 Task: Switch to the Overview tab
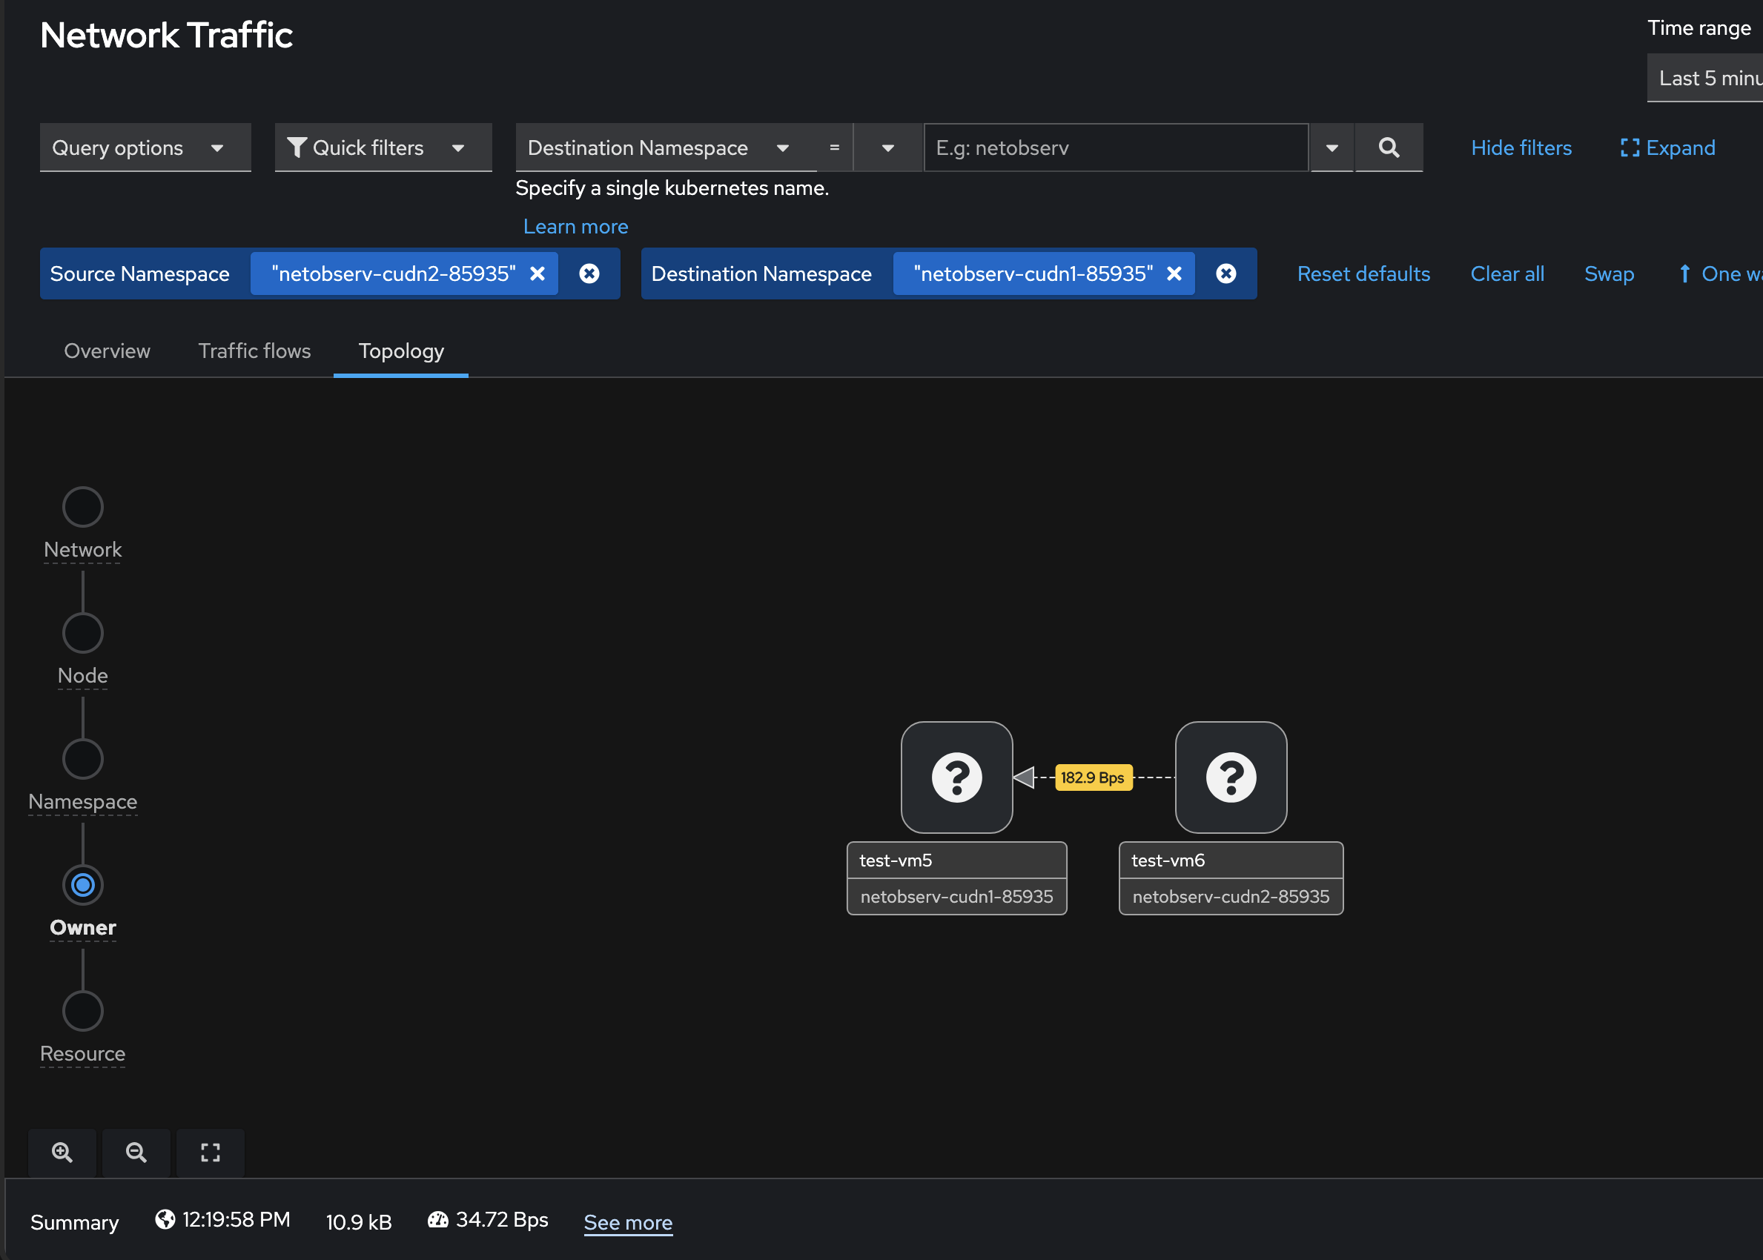(107, 351)
